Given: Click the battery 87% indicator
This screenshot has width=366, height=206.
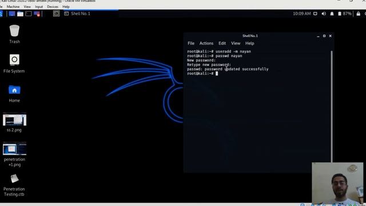Looking at the screenshot, I should 345,14.
